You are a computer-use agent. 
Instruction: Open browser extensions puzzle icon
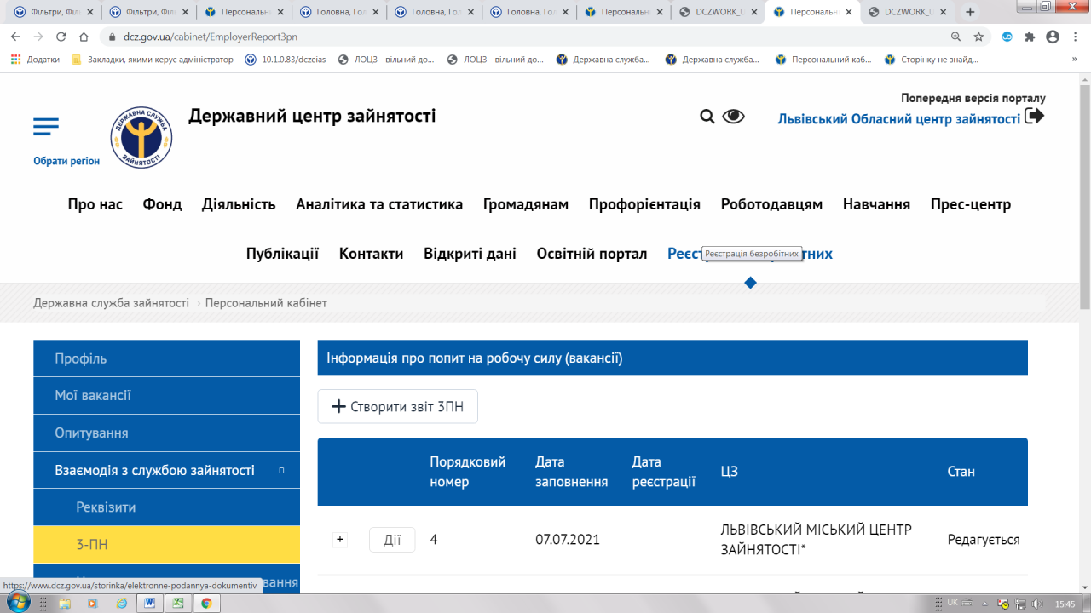pos(1030,37)
